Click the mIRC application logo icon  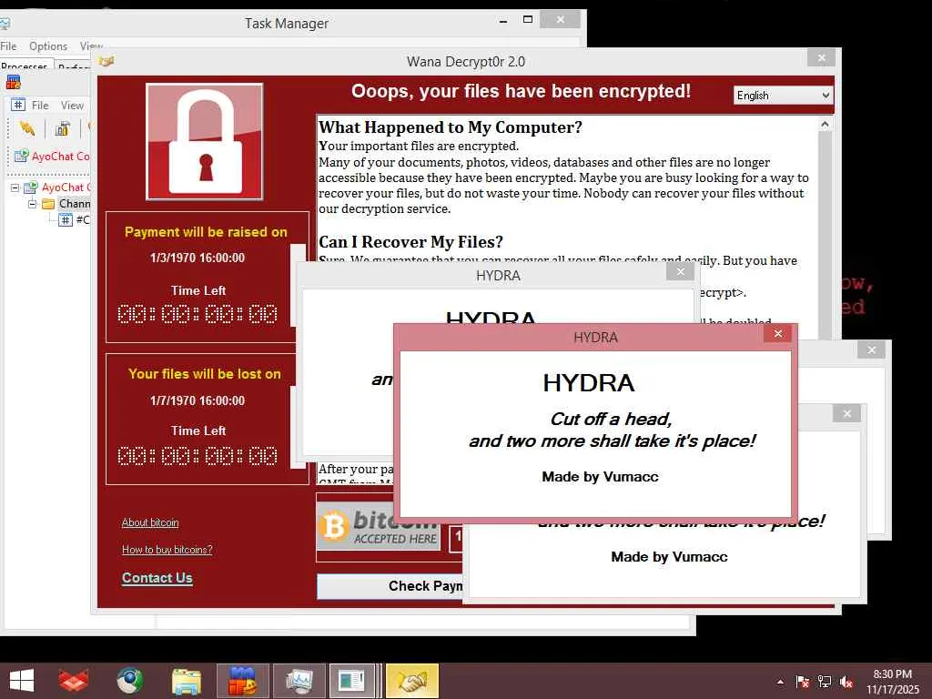pos(13,82)
